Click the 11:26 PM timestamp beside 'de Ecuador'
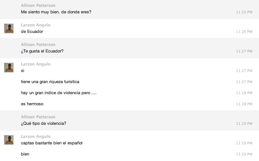The image size is (259, 161). click(x=244, y=32)
